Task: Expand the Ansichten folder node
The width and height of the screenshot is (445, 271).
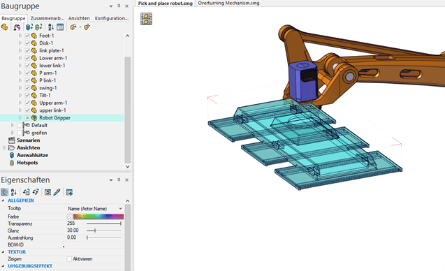Action: 4,147
